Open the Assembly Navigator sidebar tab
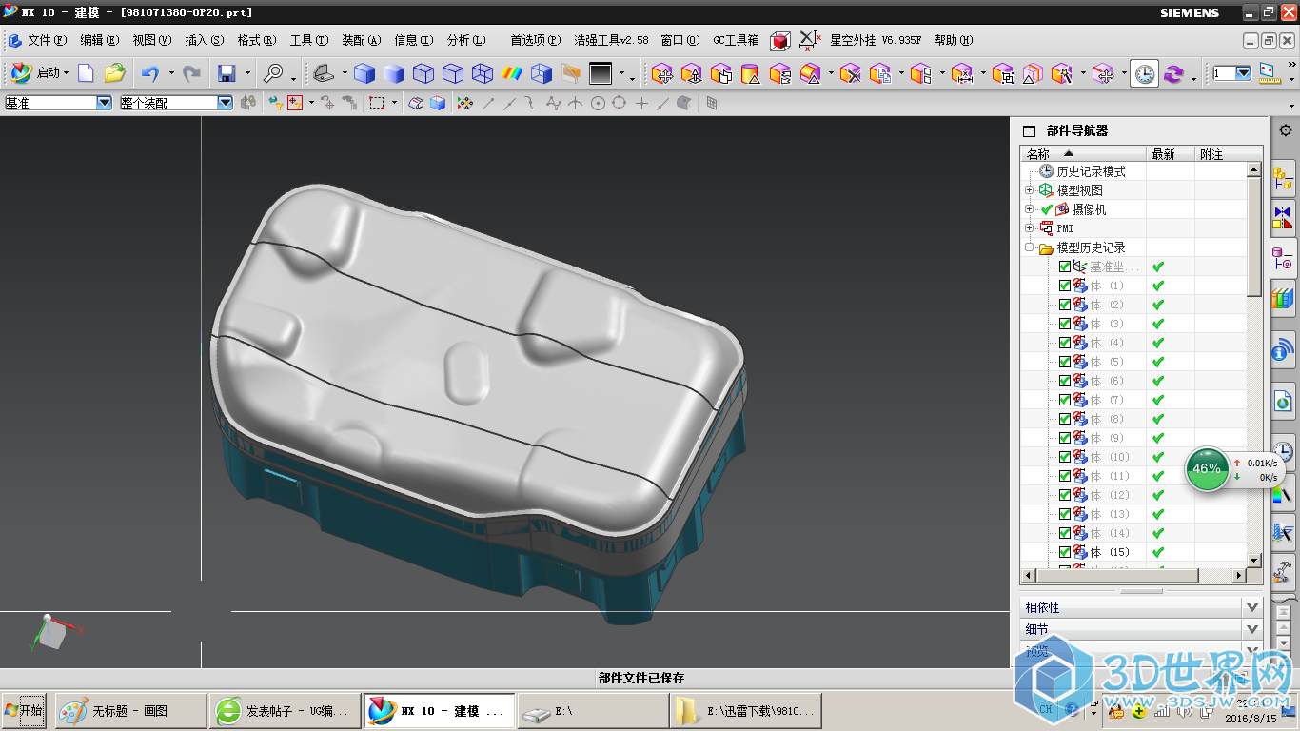This screenshot has height=731, width=1300. (x=1283, y=177)
